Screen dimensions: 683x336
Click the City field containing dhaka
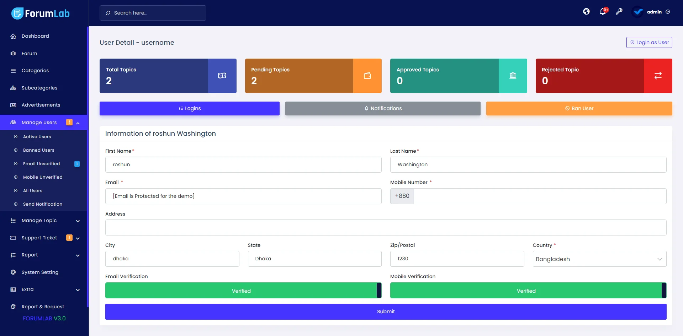172,259
